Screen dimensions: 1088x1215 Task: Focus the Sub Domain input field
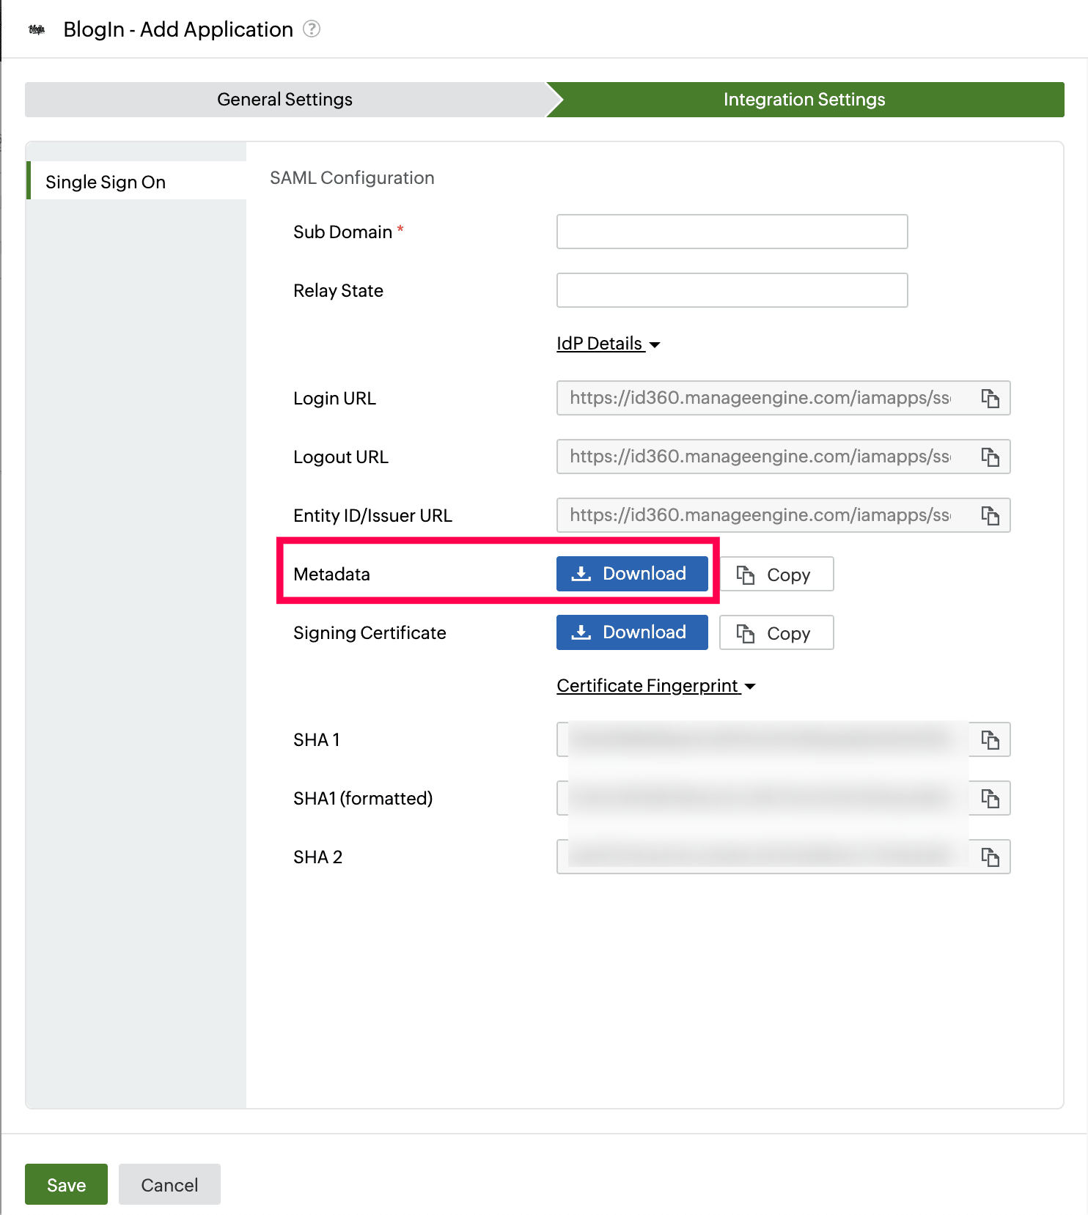(732, 232)
